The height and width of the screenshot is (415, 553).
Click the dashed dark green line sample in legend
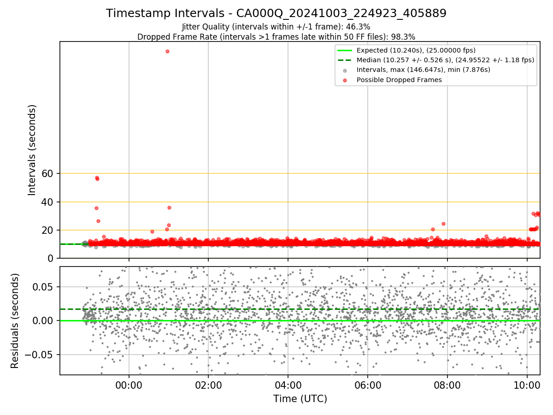coord(345,60)
